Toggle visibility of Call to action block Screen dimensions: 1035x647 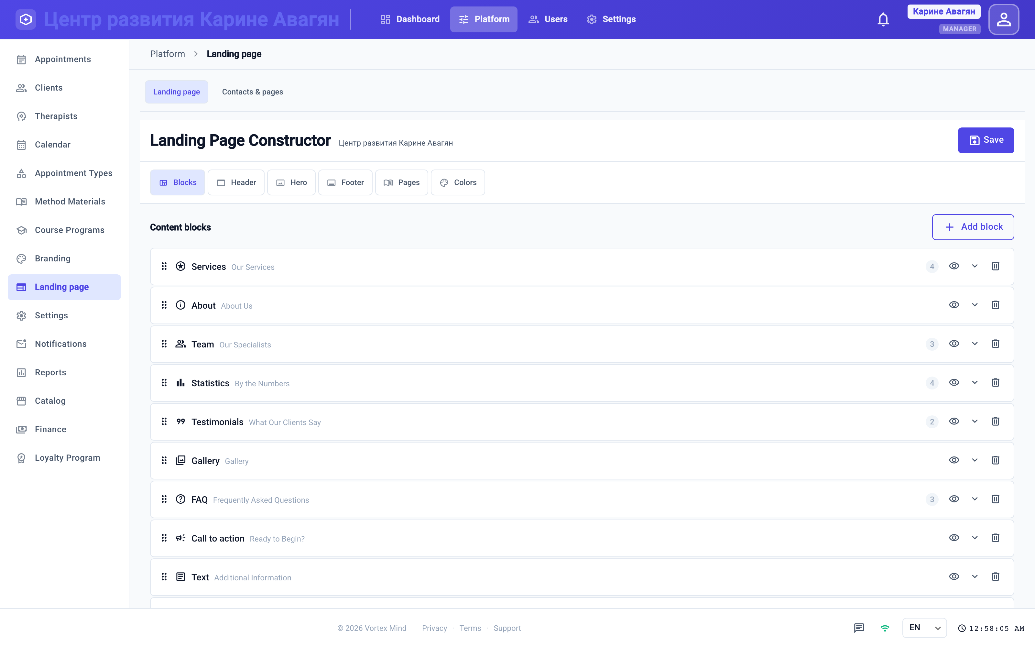pos(954,538)
